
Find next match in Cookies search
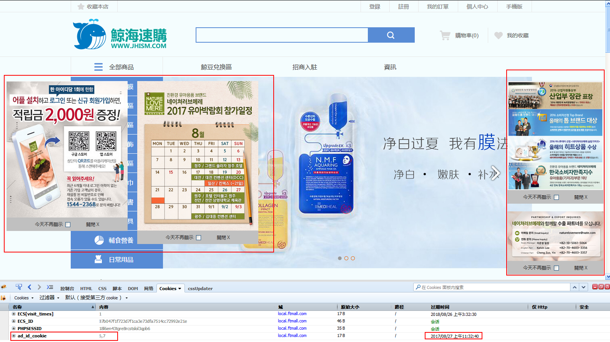[x=583, y=287]
